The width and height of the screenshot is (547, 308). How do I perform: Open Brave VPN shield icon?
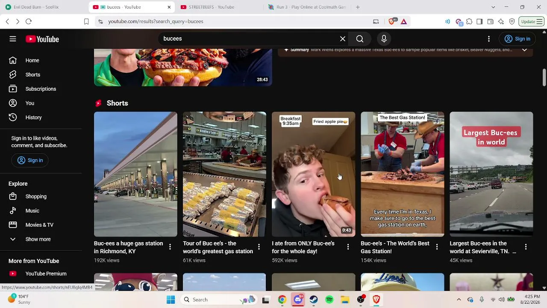512,21
